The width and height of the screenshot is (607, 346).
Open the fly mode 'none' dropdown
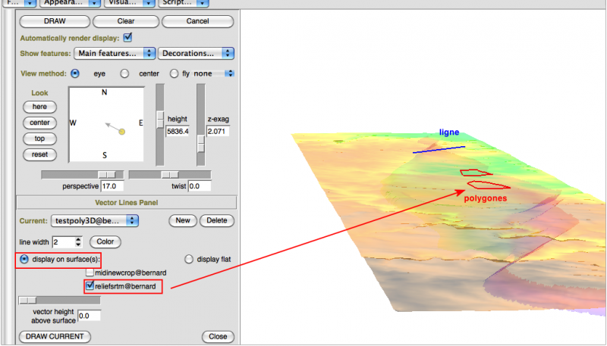coord(213,73)
